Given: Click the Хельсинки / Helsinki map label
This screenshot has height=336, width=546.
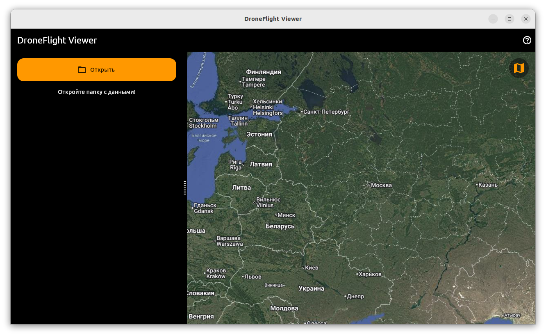Looking at the screenshot, I should 268,107.
